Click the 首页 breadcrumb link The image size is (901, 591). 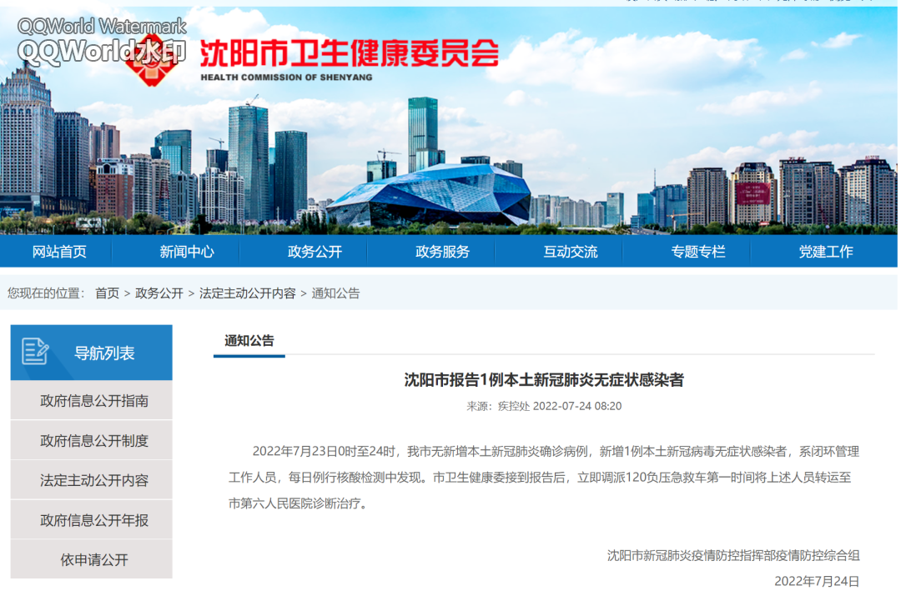(x=107, y=293)
